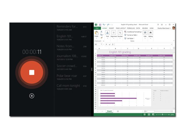Screen dimensions: 186x140
Task: Open the INSERT ribbon tab
Action: 111,28
